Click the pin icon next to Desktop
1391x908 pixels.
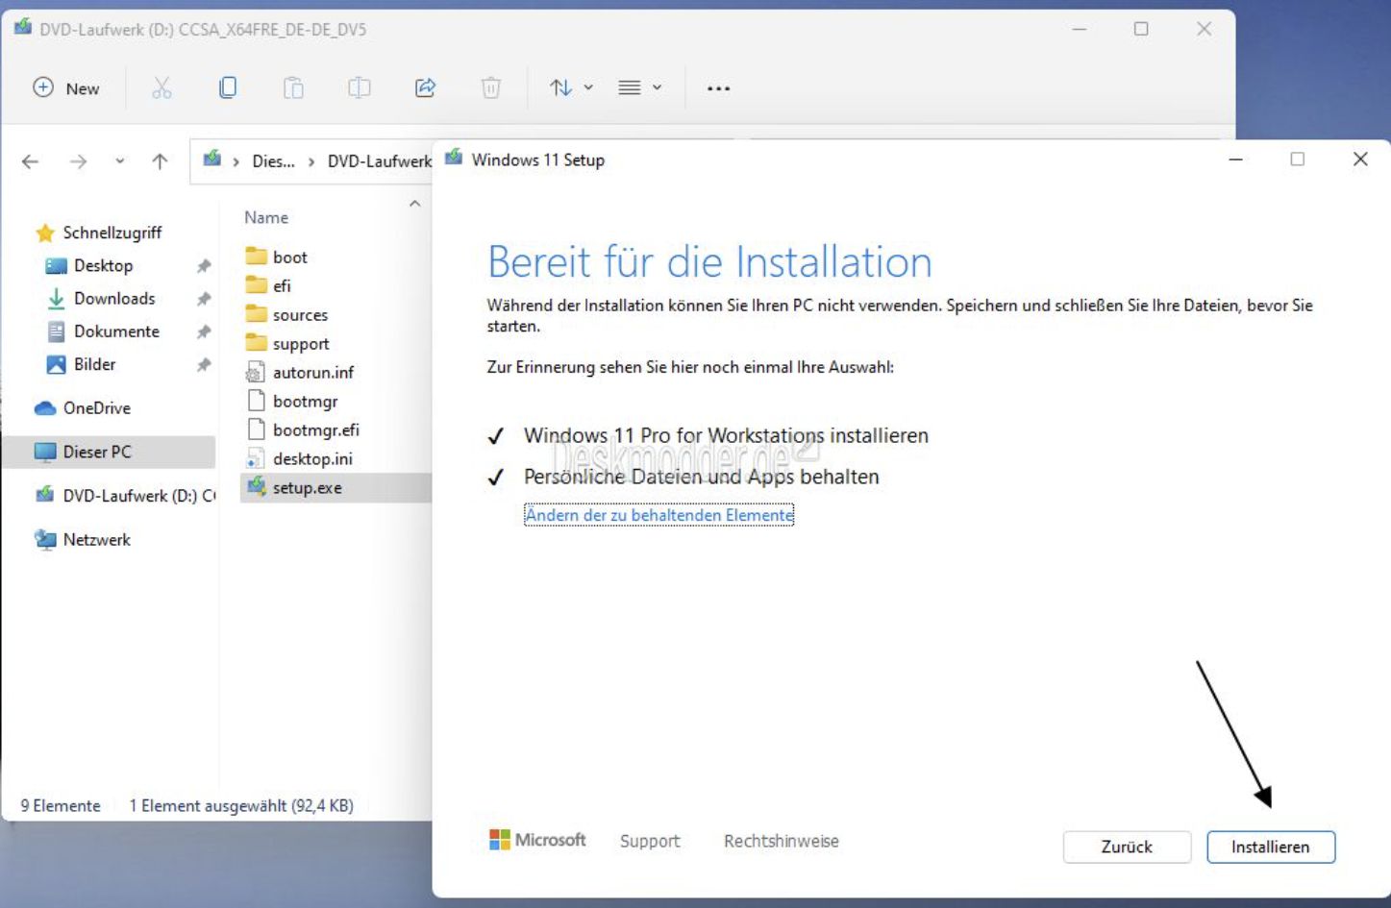click(204, 266)
